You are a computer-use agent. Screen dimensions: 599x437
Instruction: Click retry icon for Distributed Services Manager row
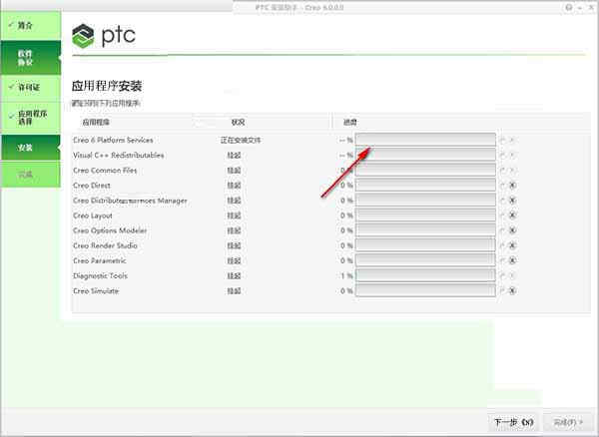(503, 201)
